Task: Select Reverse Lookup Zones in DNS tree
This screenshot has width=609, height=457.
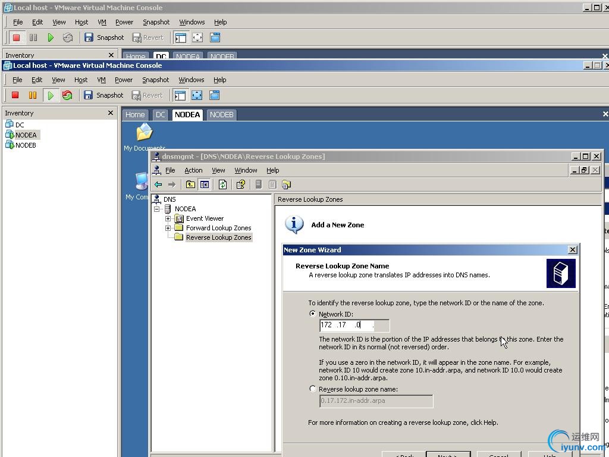Action: tap(219, 237)
